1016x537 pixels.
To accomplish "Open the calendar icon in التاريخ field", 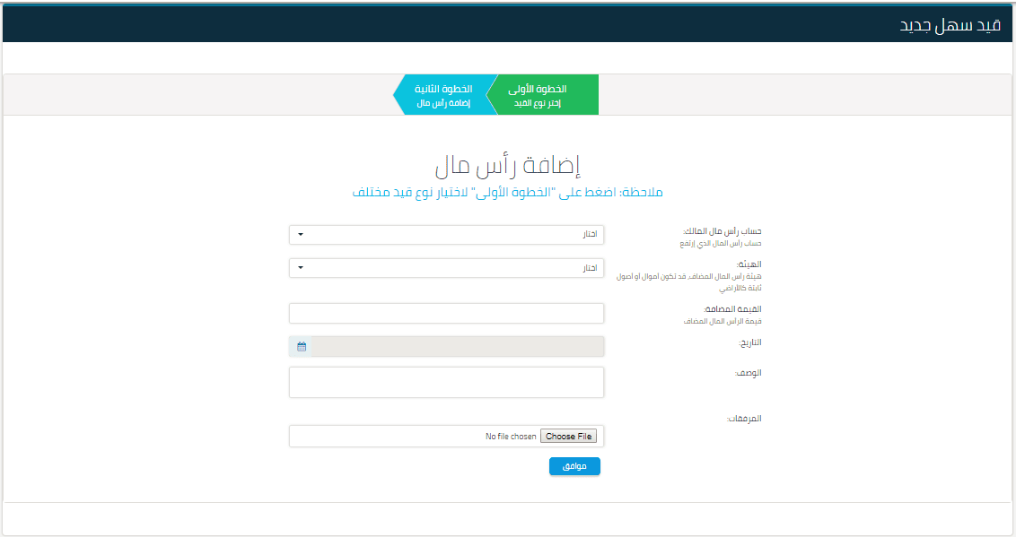I will pos(302,346).
